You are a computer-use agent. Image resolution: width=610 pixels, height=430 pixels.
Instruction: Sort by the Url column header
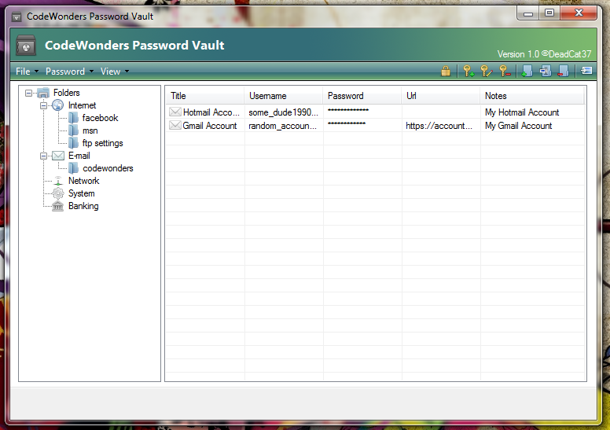pos(441,96)
